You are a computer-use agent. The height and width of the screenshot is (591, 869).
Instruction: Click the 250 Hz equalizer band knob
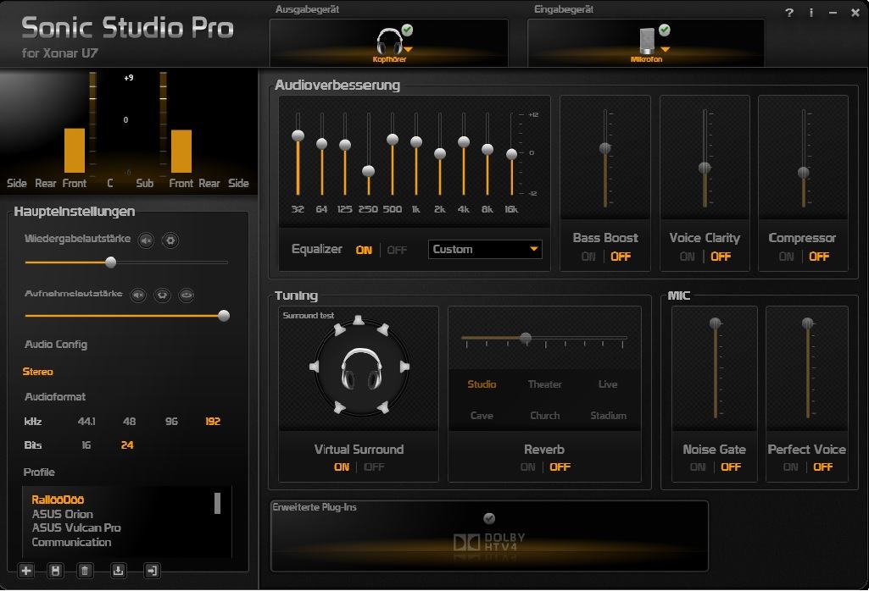pos(369,171)
